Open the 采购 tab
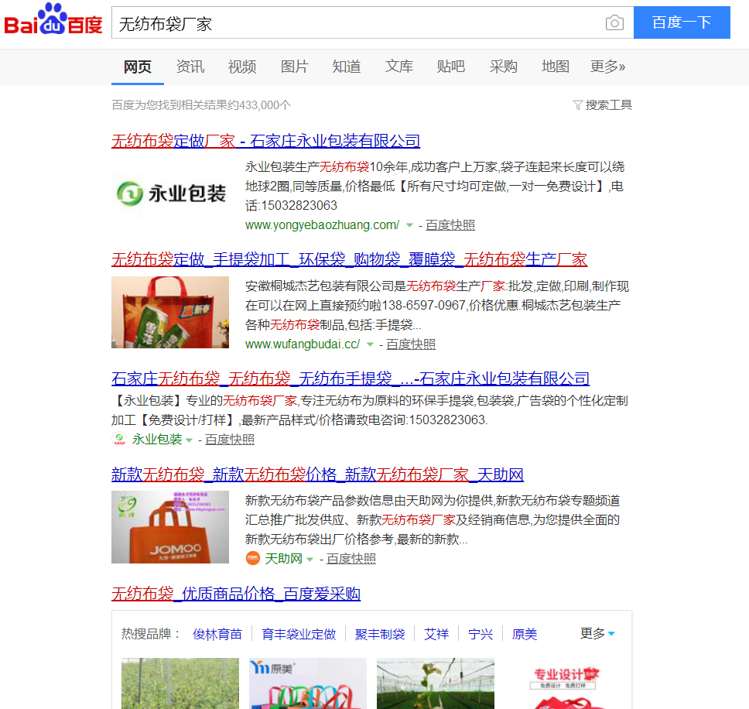Viewport: 749px width, 709px height. point(504,67)
